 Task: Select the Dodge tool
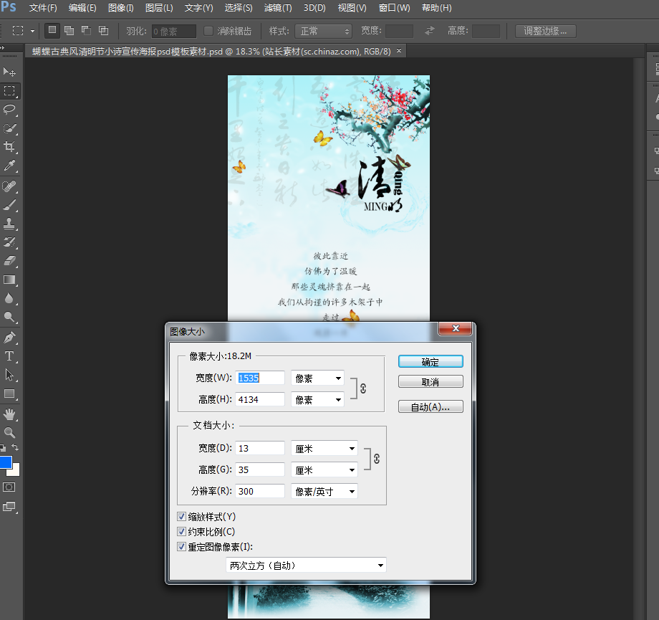tap(9, 317)
